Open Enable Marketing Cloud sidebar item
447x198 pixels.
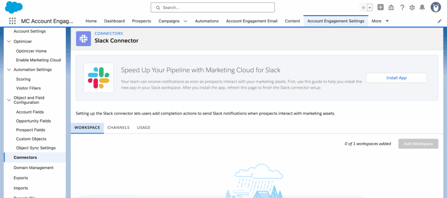[x=38, y=60]
